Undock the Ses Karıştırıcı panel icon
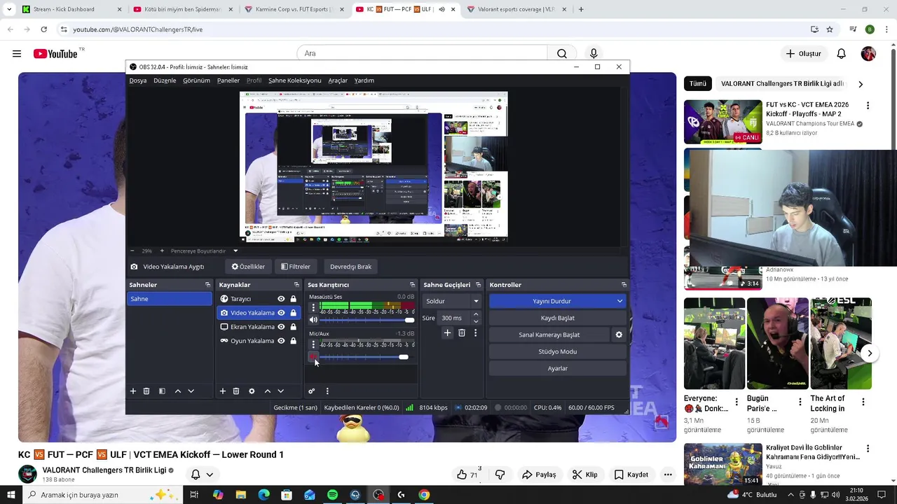The width and height of the screenshot is (897, 504). (x=412, y=285)
